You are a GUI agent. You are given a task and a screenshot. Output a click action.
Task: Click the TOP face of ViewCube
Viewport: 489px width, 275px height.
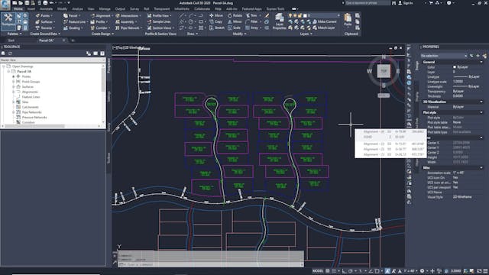pos(384,71)
